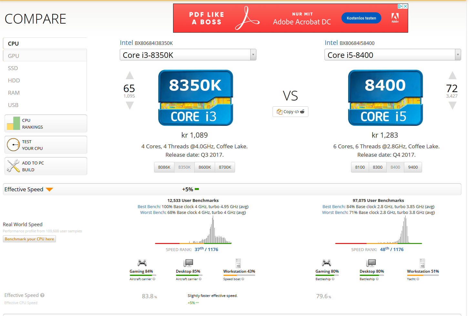Switch left CPU to 8600K
The image size is (475, 316).
(205, 167)
